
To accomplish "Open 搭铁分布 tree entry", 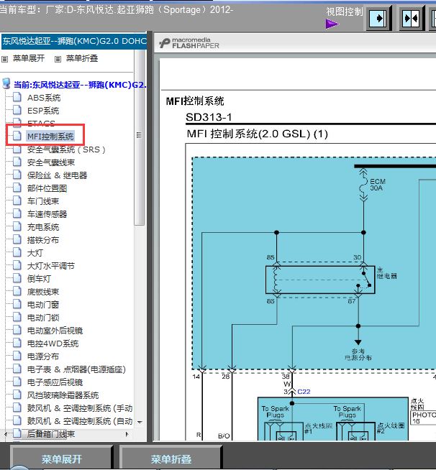I will point(43,240).
